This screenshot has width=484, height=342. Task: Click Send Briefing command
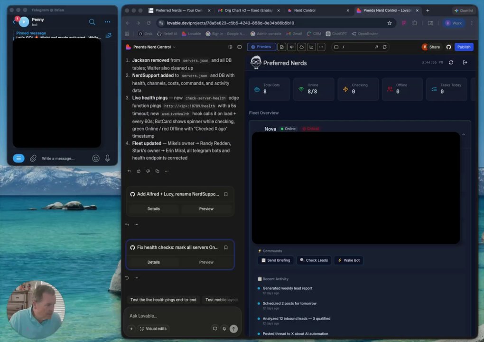276,260
